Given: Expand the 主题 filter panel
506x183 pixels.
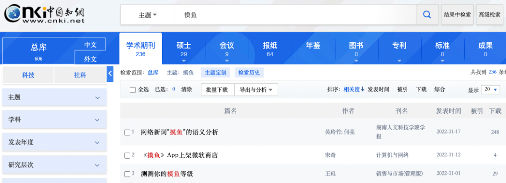Looking at the screenshot, I should tap(54, 97).
